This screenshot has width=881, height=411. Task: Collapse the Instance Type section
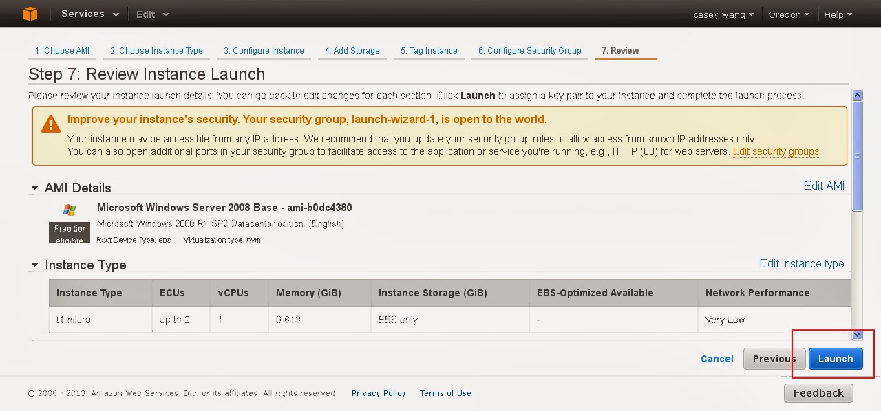point(34,265)
